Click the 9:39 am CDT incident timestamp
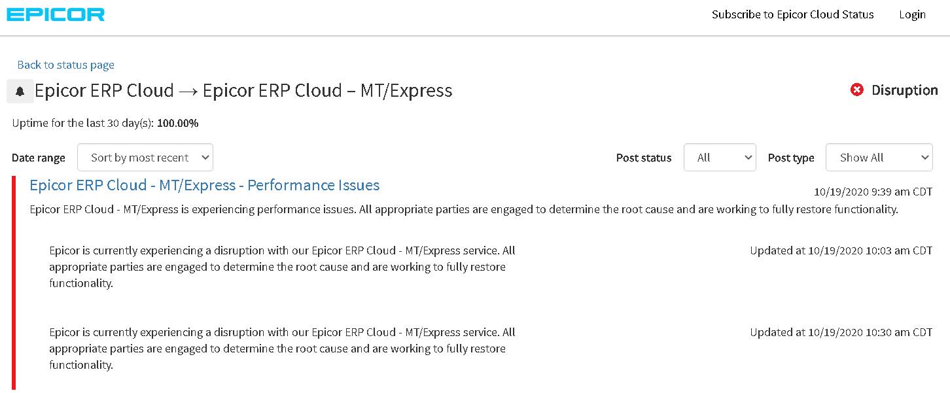The width and height of the screenshot is (950, 393). 873,192
